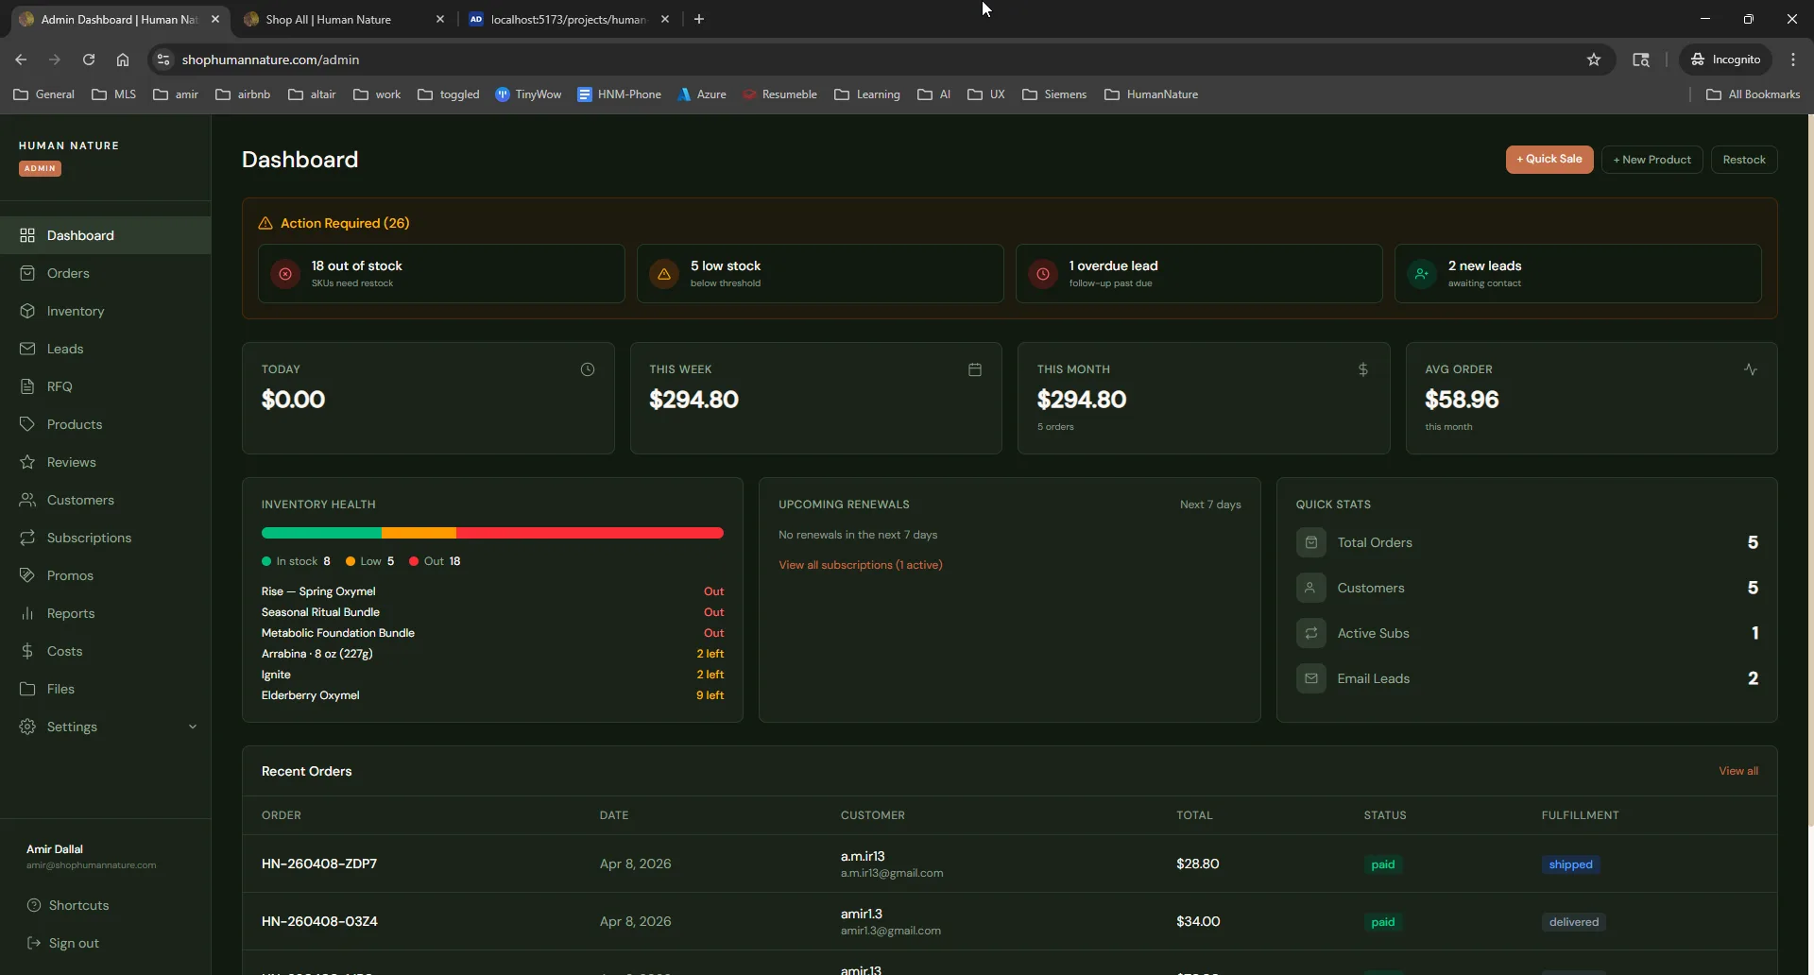Click the red out-of-stock alert icon
The image size is (1814, 975).
(285, 274)
